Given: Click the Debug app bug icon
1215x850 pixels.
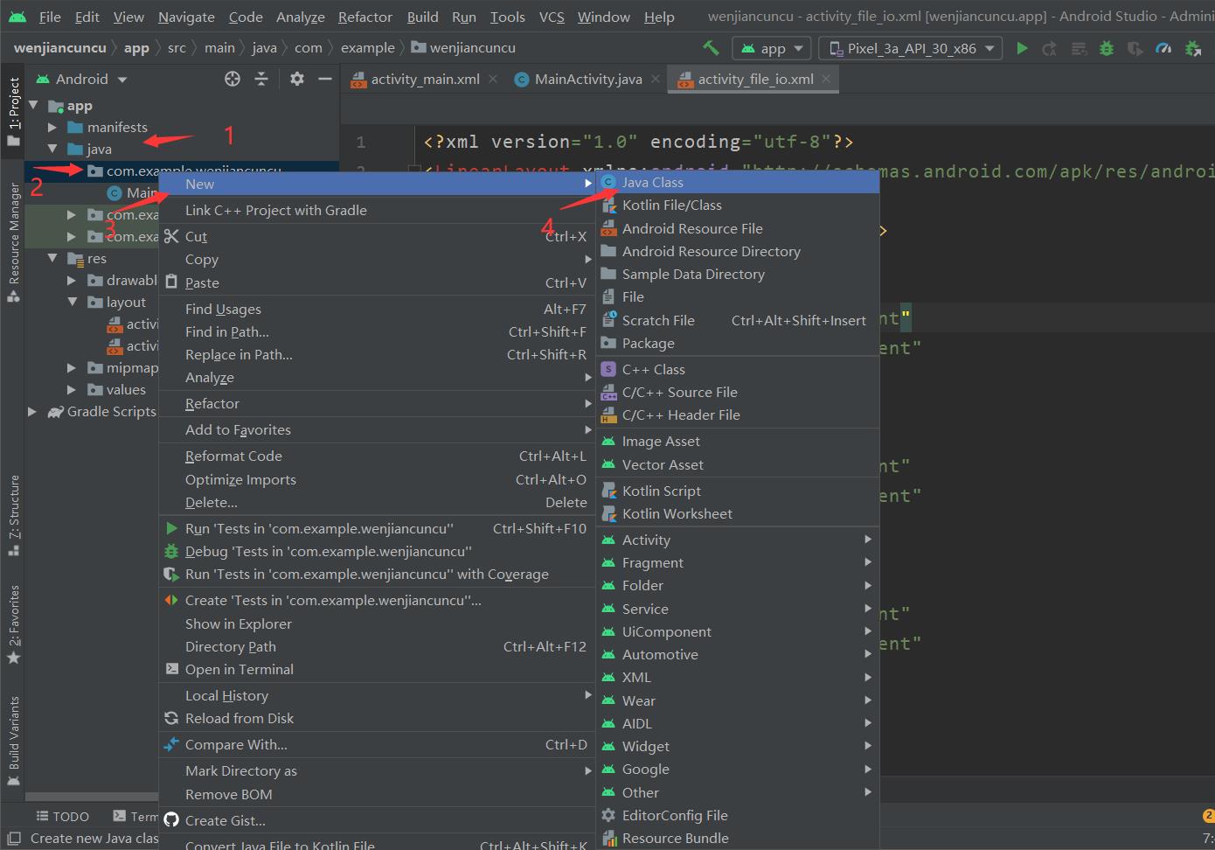Looking at the screenshot, I should coord(1107,48).
